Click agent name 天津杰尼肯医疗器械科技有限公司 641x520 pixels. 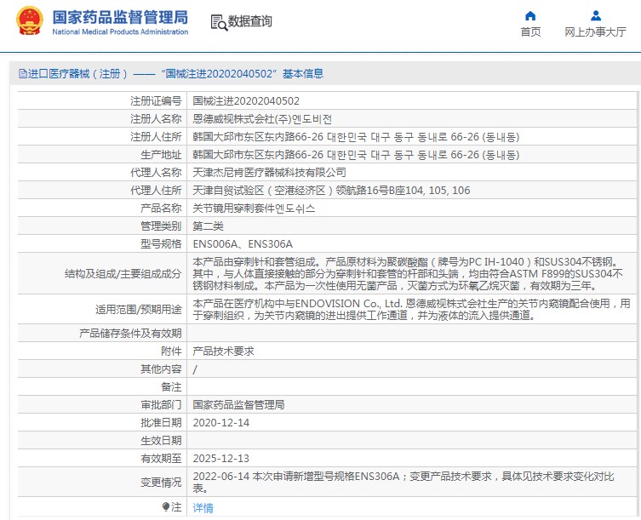pyautogui.click(x=269, y=173)
